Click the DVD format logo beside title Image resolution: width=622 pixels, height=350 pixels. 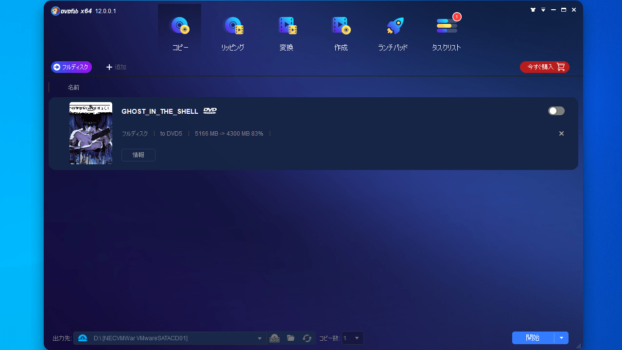click(210, 111)
